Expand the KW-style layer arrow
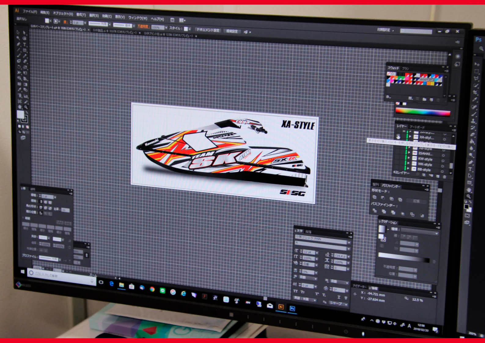Viewport: 485px width, 343px height. pyautogui.click(x=409, y=158)
